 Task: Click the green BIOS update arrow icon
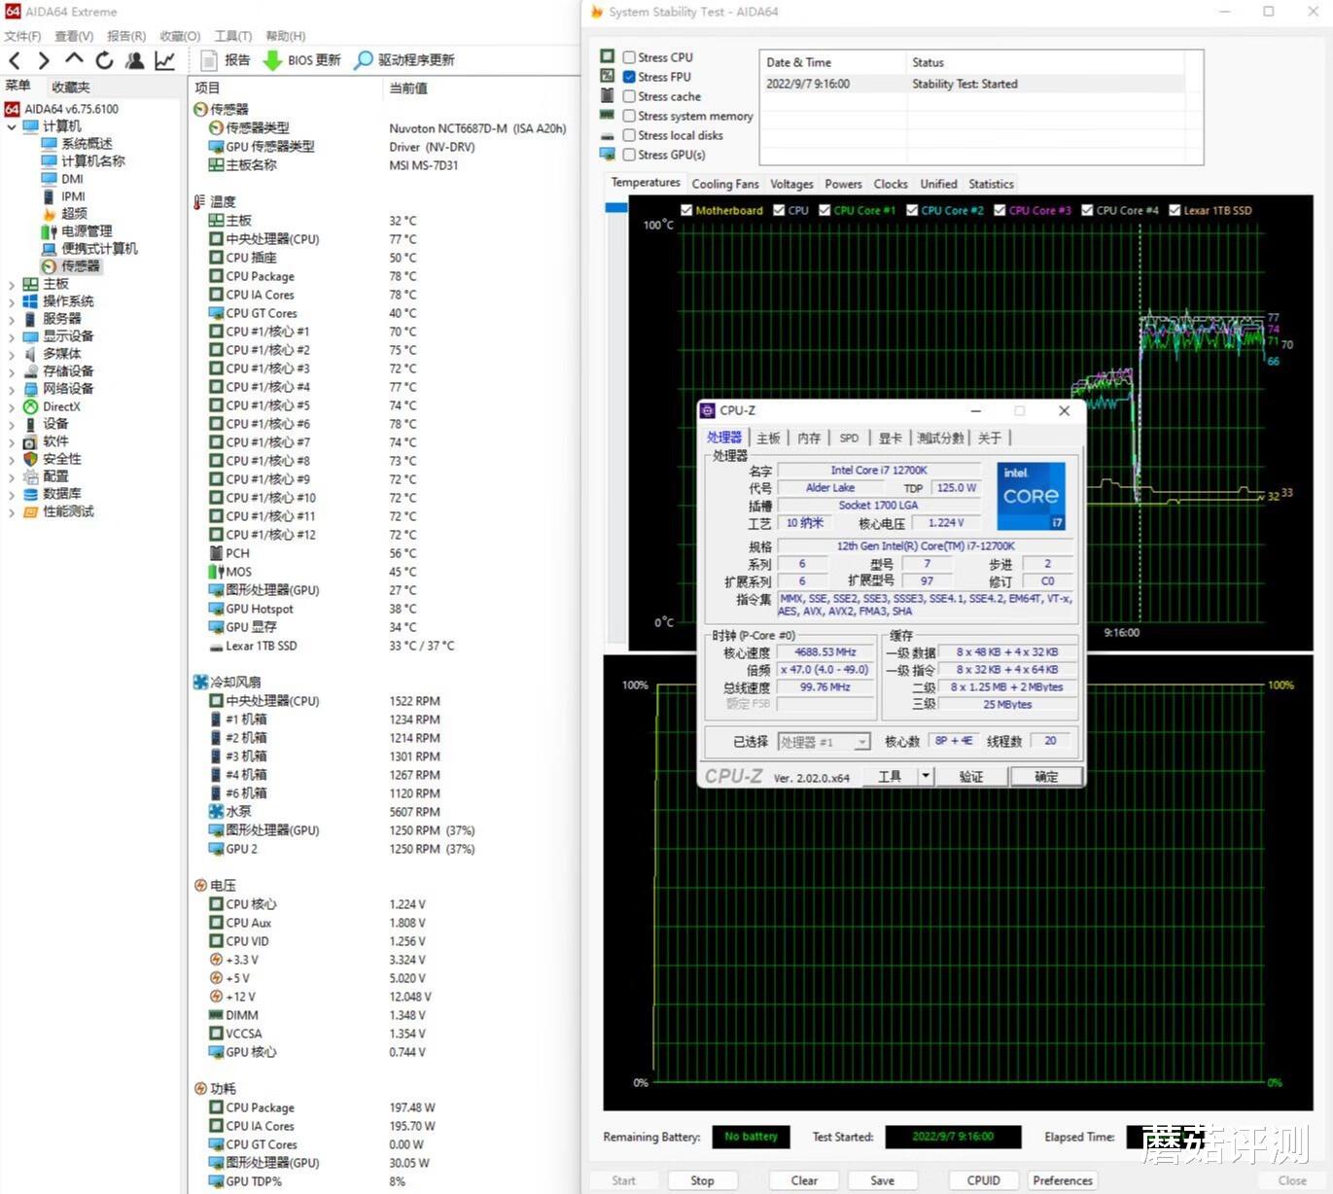point(273,60)
